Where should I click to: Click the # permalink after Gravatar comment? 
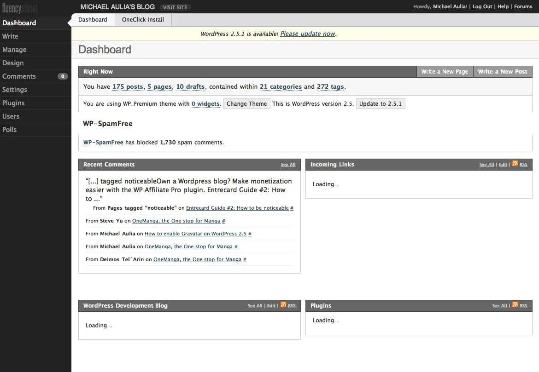[250, 234]
